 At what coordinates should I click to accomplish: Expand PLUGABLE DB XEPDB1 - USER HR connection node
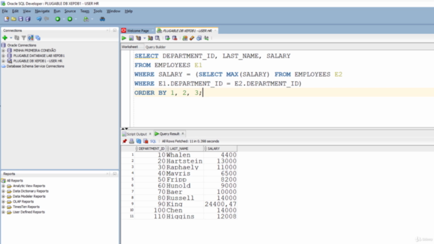coord(3,61)
